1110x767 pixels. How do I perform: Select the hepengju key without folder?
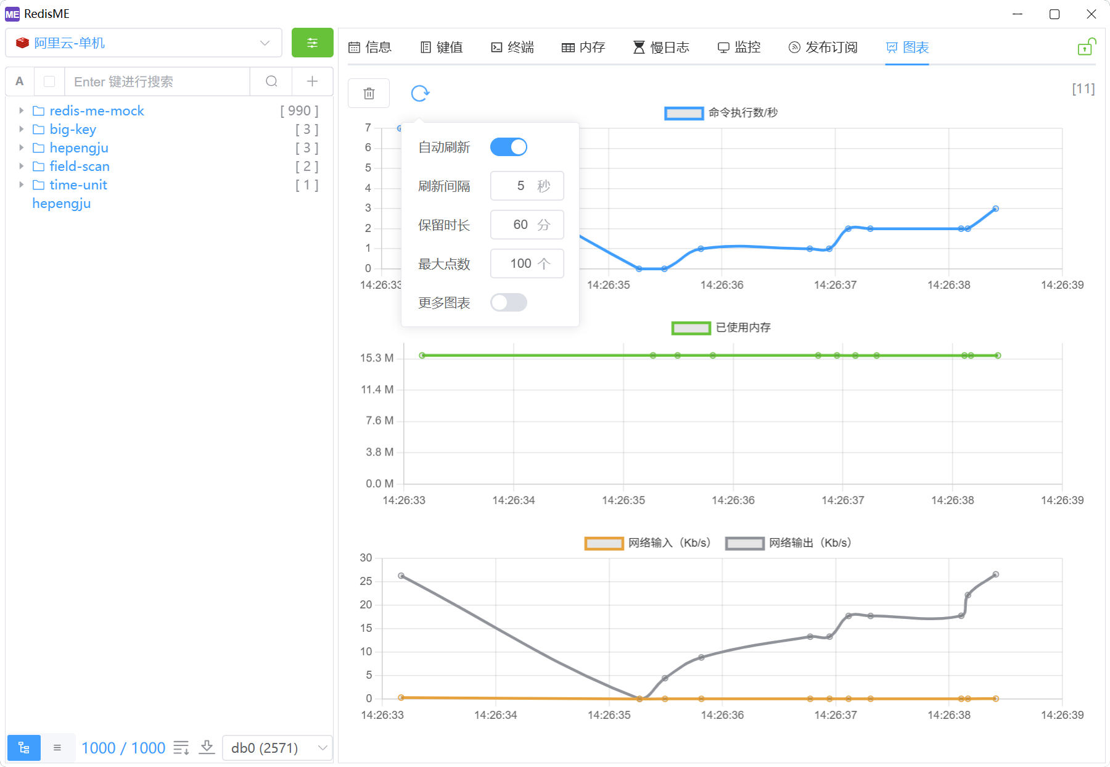click(x=62, y=203)
